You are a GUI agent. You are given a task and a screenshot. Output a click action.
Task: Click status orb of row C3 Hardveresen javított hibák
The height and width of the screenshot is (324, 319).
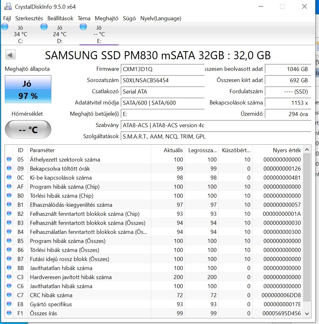9,277
